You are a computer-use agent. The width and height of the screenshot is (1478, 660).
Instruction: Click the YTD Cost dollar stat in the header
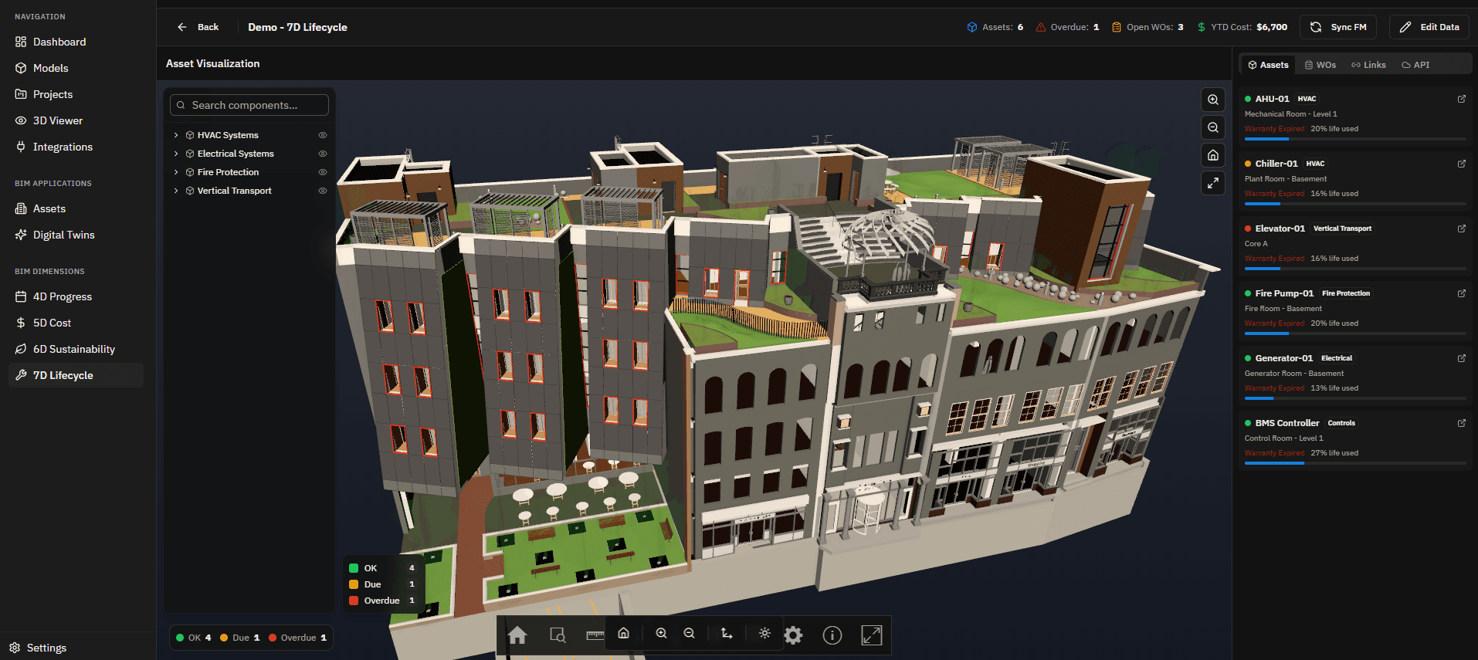(1242, 27)
